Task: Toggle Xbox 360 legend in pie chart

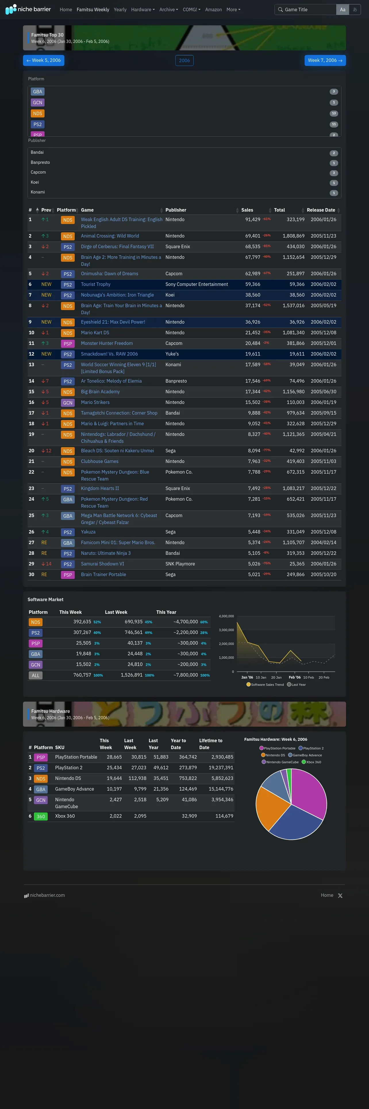Action: [x=312, y=762]
